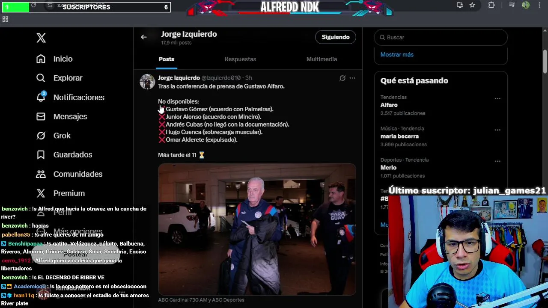Open Explorar search icon in sidebar

pyautogui.click(x=41, y=78)
